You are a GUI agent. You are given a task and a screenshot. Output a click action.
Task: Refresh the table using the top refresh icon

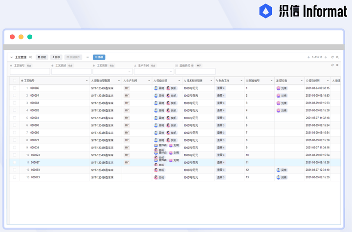tap(332, 57)
